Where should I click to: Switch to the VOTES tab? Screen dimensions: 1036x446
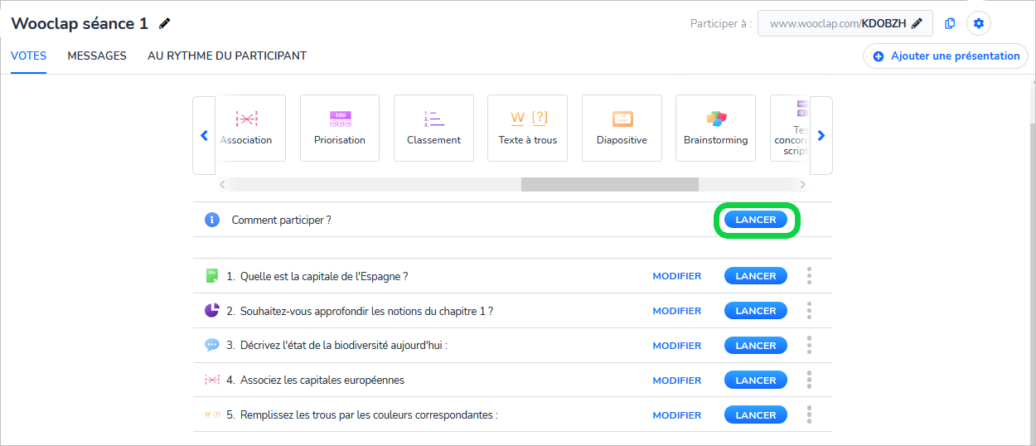[28, 56]
